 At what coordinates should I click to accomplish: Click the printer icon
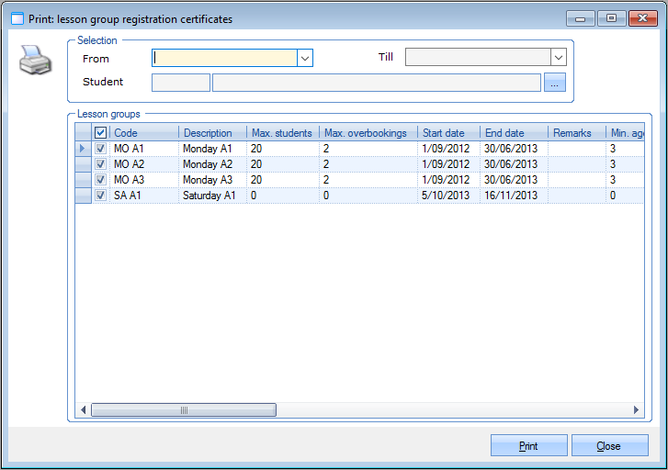click(x=36, y=63)
